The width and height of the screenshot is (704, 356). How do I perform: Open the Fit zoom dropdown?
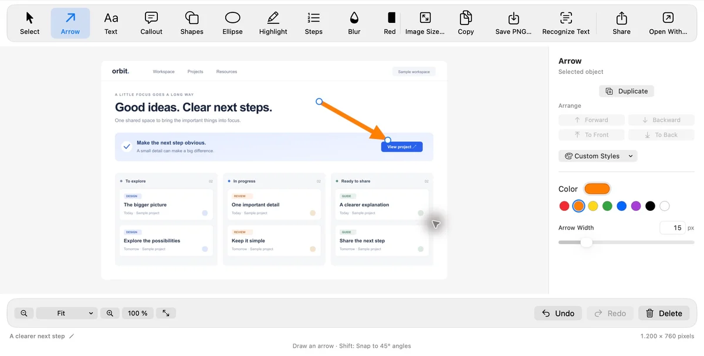pos(66,313)
